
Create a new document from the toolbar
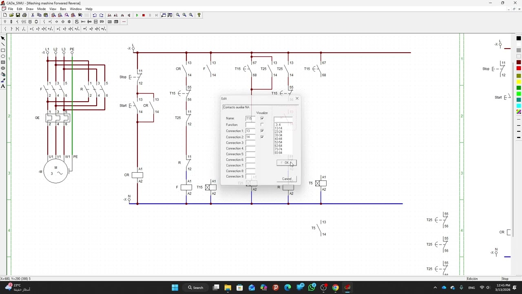(x=5, y=15)
